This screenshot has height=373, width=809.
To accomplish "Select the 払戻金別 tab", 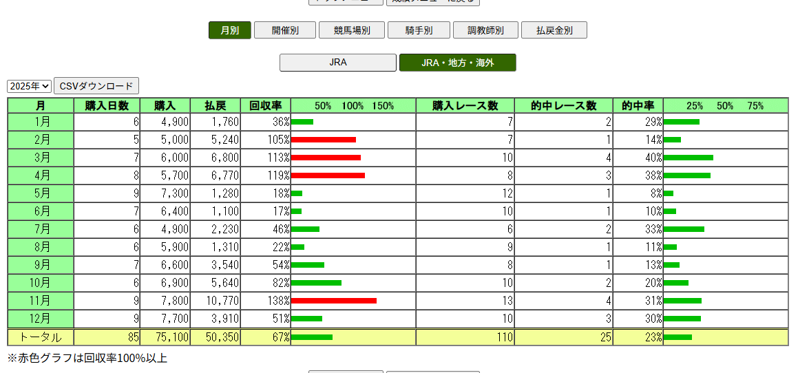I will click(554, 30).
